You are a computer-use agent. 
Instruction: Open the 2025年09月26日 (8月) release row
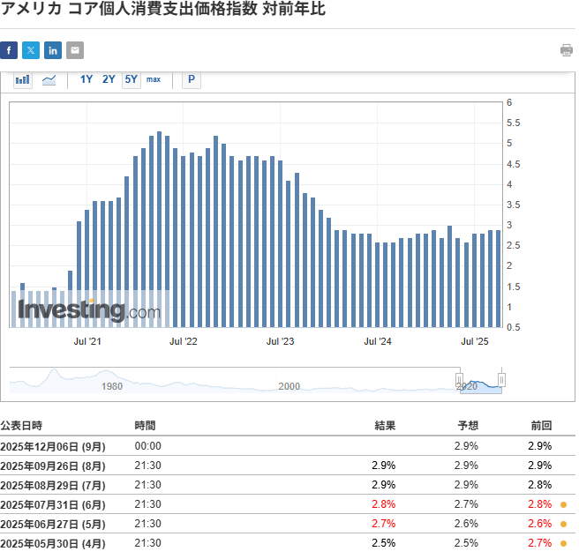pos(53,466)
